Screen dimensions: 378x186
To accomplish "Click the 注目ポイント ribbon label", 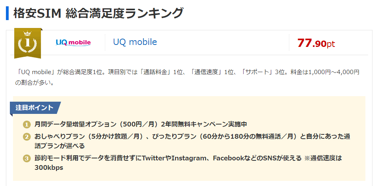I will pos(35,108).
